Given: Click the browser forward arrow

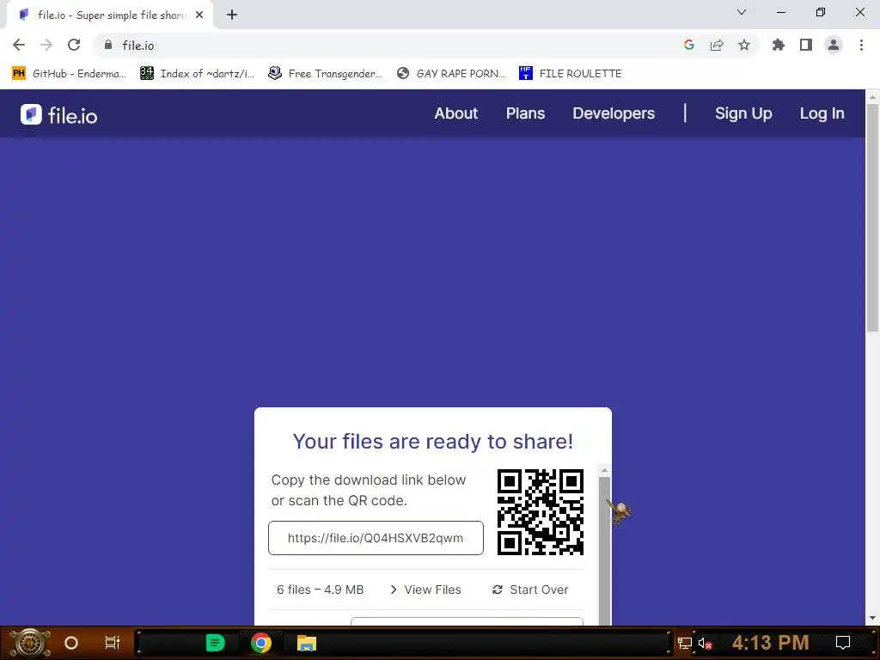Looking at the screenshot, I should [46, 45].
